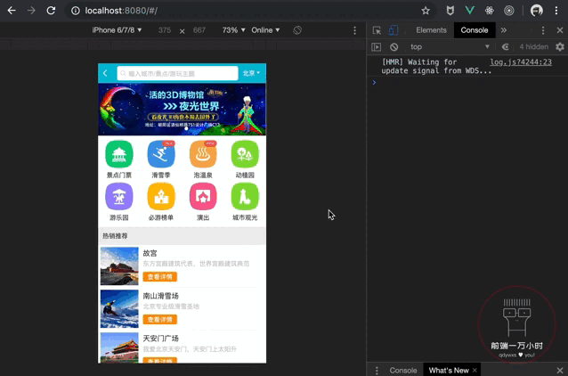
Task: Tap the back chevron in app header
Action: click(105, 73)
